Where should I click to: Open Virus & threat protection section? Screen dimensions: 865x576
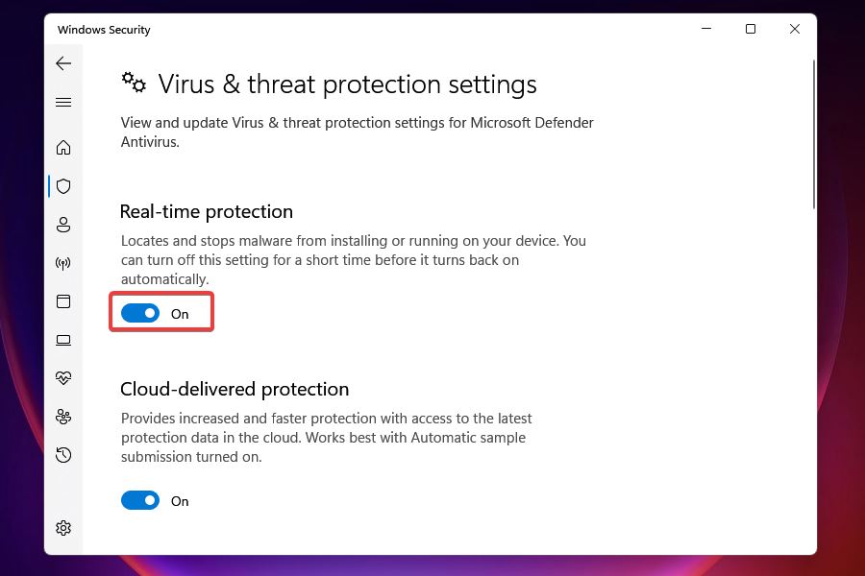click(x=63, y=186)
